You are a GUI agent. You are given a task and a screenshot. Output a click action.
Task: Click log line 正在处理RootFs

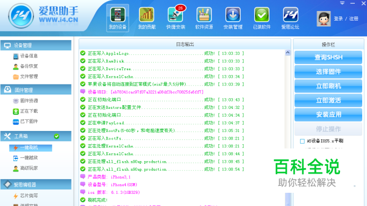[162, 130]
